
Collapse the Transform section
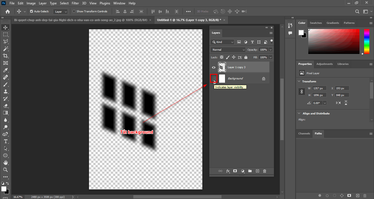299,81
